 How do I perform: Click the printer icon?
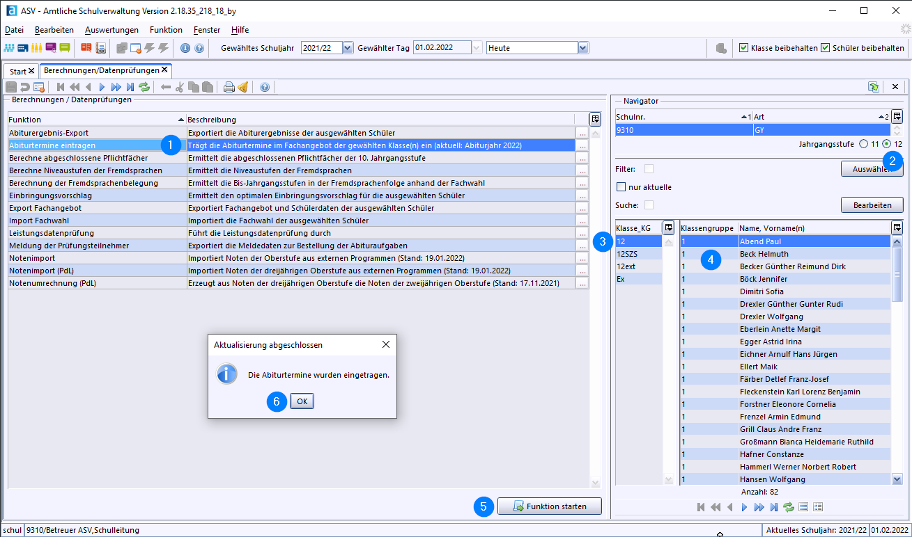coord(229,87)
